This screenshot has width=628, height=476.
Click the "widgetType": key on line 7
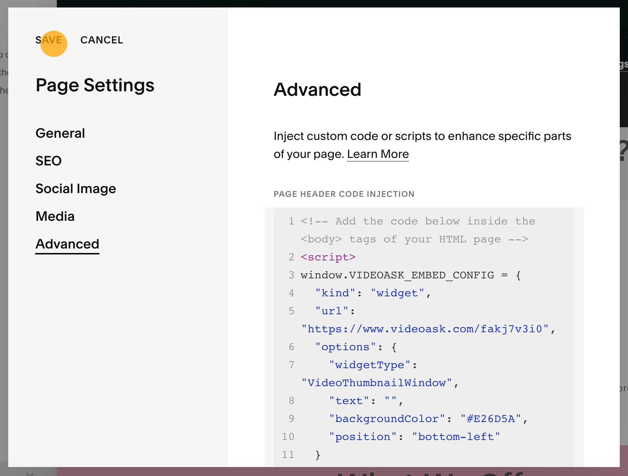point(373,365)
